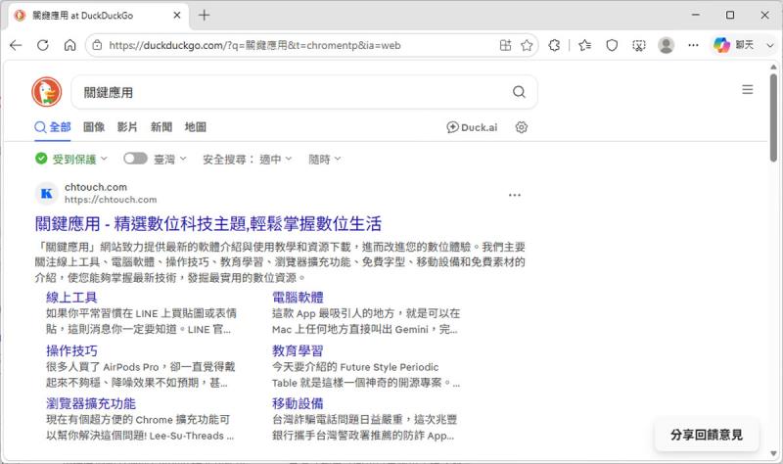Open the 移動設備 sitelink
Screen dimensions: 783x464
point(298,403)
